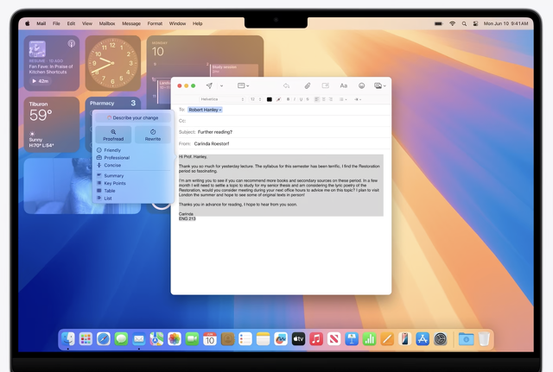
Task: Open the send options chevron beside send
Action: [x=221, y=85]
